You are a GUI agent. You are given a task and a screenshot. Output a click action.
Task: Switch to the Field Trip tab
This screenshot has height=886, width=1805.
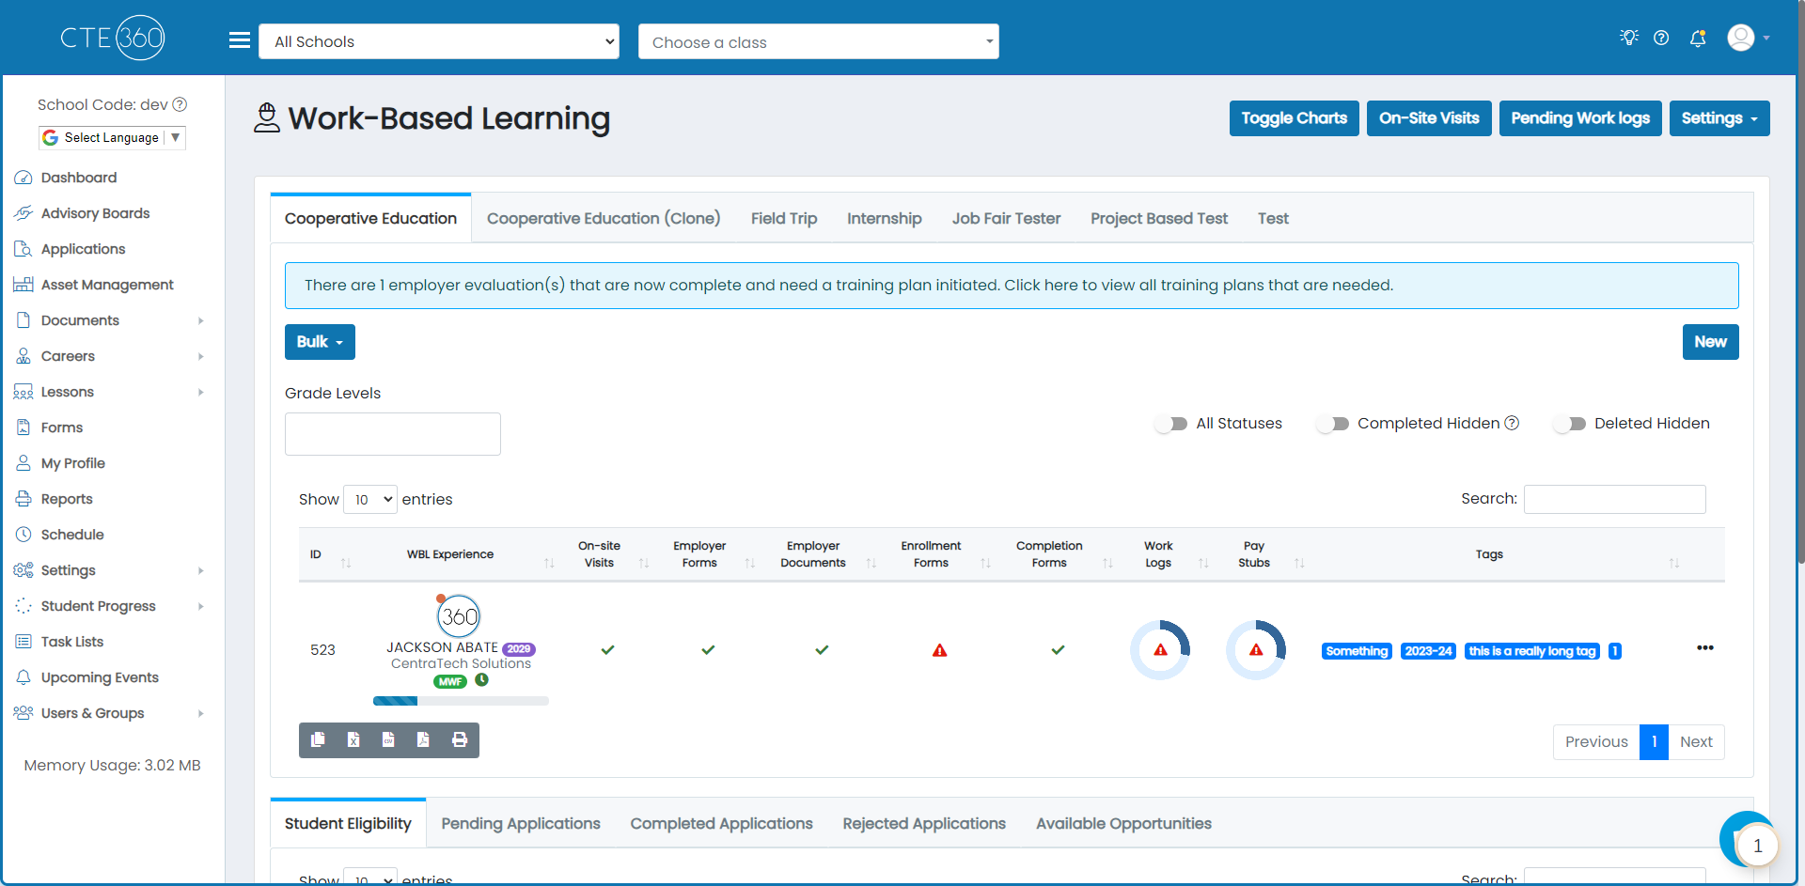click(x=784, y=218)
